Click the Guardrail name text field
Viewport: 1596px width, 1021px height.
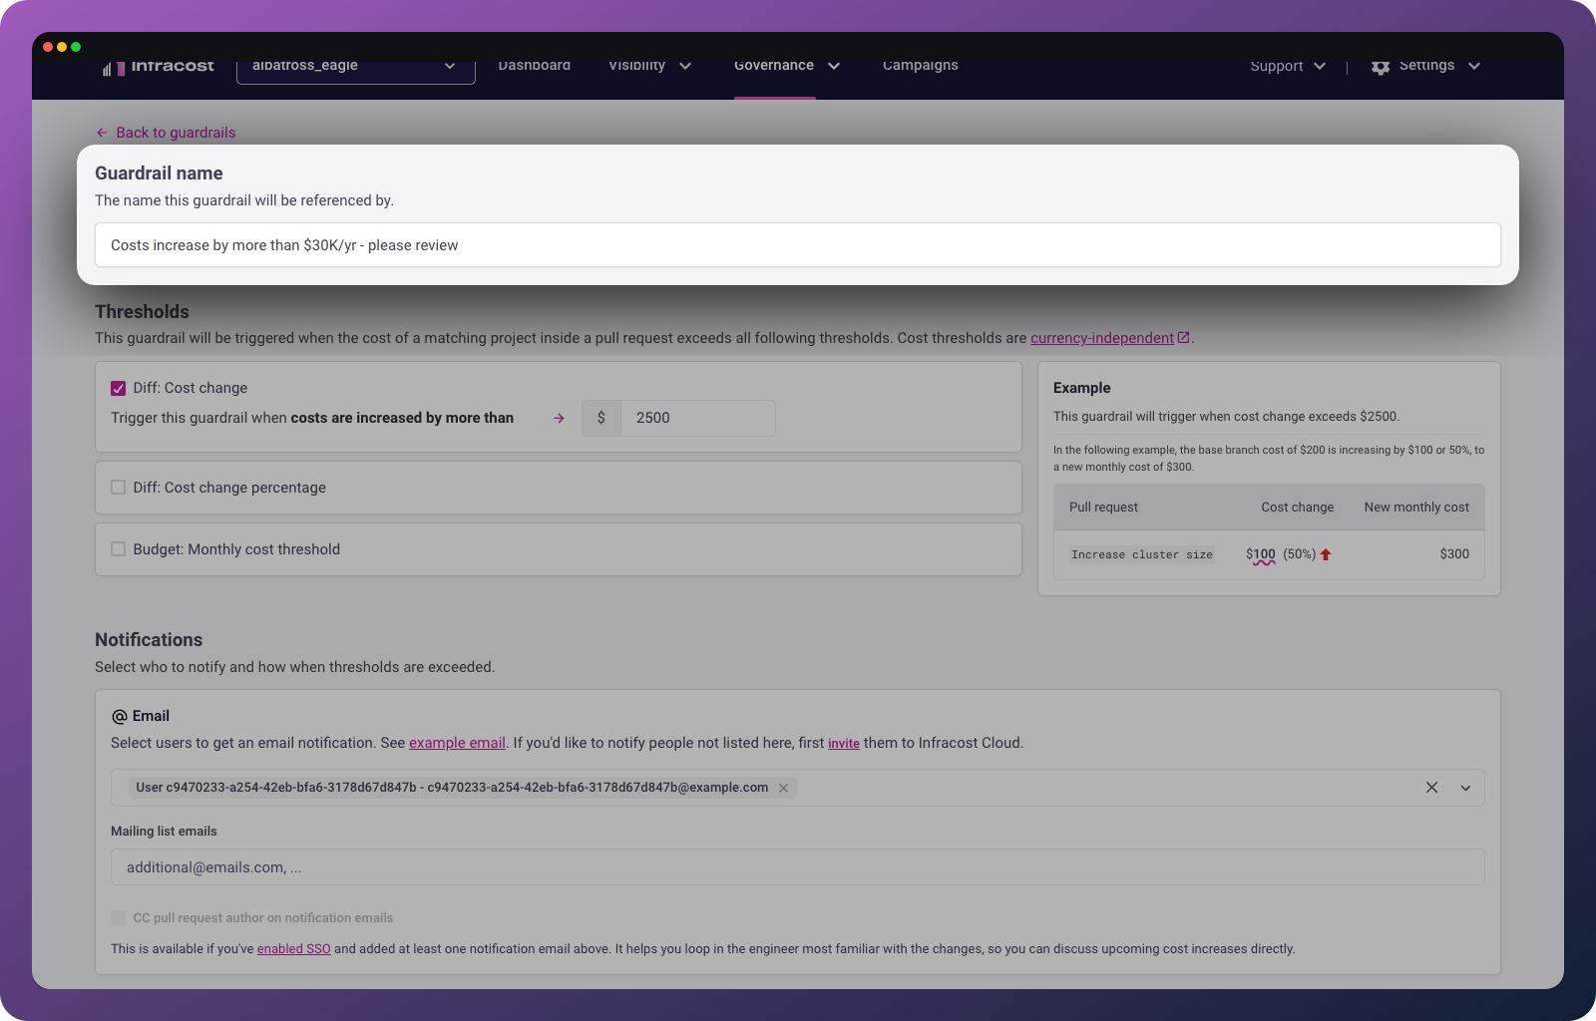click(x=797, y=245)
